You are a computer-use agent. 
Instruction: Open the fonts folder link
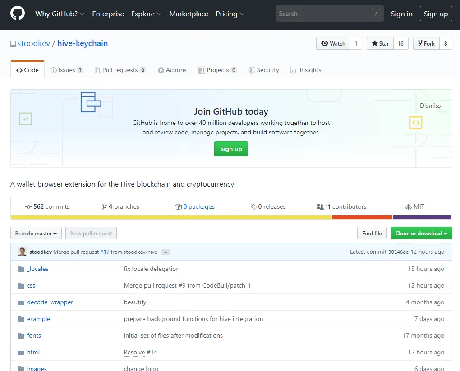click(34, 335)
